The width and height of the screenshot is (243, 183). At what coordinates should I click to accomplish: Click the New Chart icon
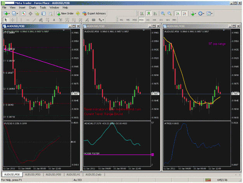(x=6, y=14)
